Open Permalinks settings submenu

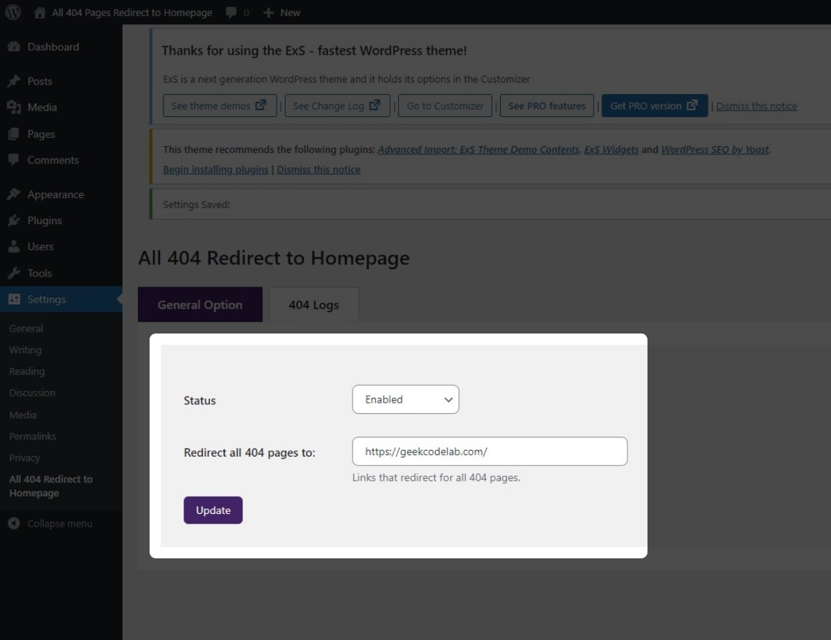33,437
